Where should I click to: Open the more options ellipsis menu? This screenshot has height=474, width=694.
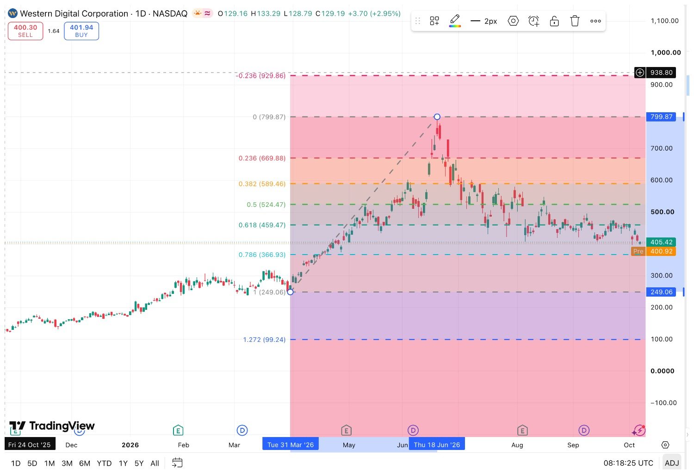coord(595,21)
